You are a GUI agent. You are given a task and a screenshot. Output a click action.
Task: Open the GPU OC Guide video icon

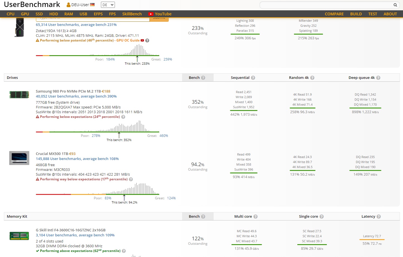[x=142, y=40]
